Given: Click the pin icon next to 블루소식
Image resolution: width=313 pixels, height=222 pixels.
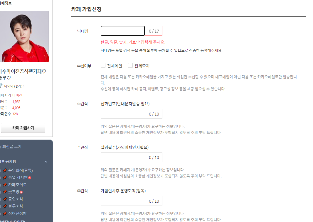Looking at the screenshot, I should click(x=5, y=206).
